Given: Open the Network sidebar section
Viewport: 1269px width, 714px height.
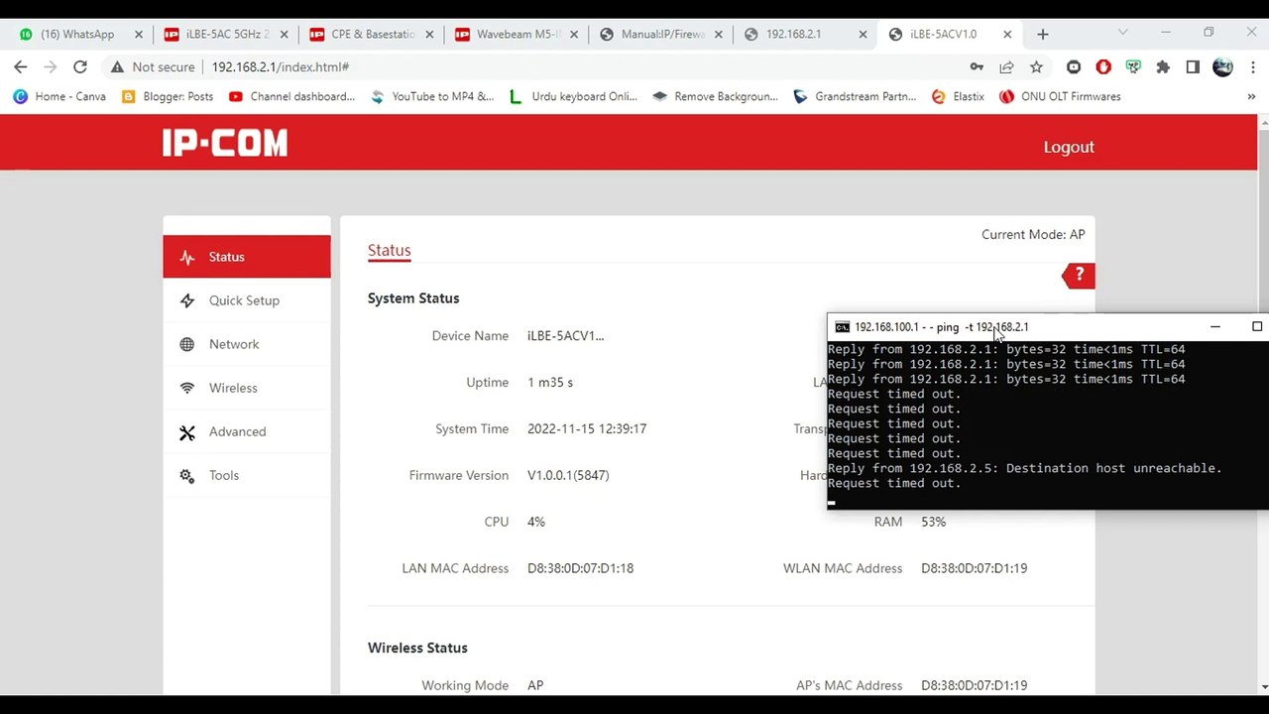Looking at the screenshot, I should coord(246,344).
